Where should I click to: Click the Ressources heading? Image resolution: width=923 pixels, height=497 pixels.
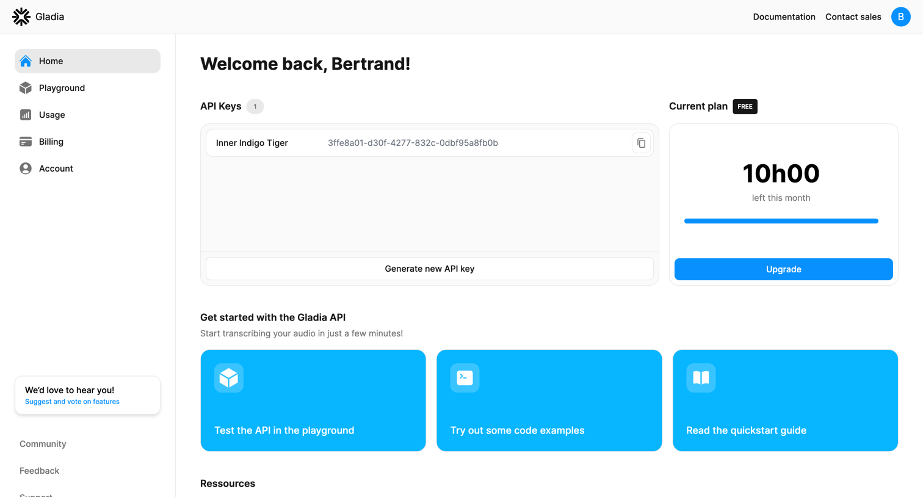click(x=228, y=484)
